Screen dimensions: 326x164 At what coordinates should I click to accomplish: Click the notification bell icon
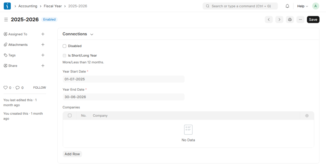[287, 6]
